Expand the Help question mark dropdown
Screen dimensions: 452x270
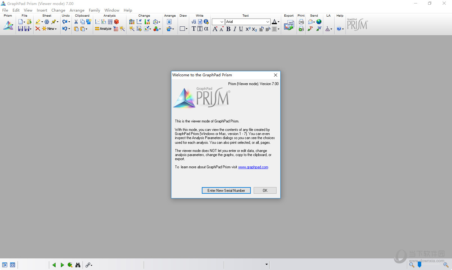coord(343,29)
